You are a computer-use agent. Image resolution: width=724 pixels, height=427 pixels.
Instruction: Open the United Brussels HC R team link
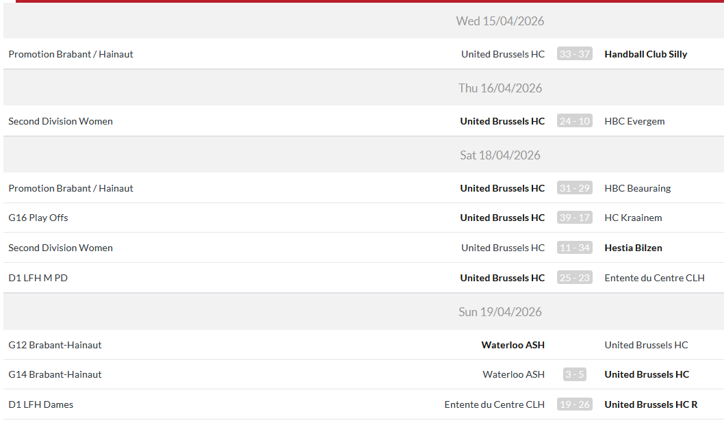(x=651, y=404)
